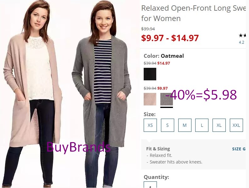Click the BuyBrands purple watermark text
Viewport: 249px width, 188px height.
point(79,147)
